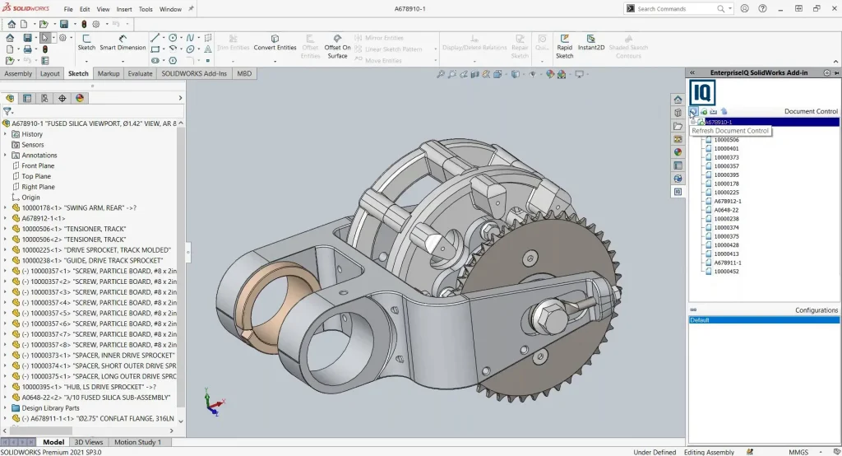Select Front Plane in feature tree
This screenshot has width=842, height=456.
38,165
